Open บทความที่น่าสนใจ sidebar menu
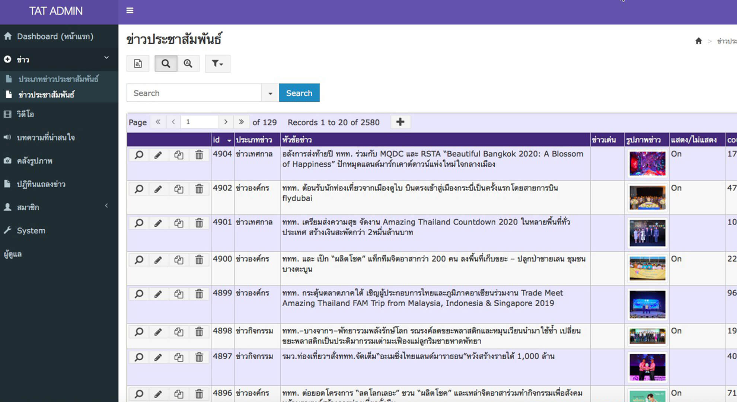 click(x=59, y=137)
